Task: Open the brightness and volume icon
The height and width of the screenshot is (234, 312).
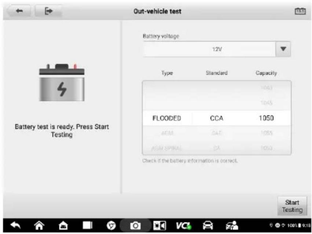Action: pos(159,226)
